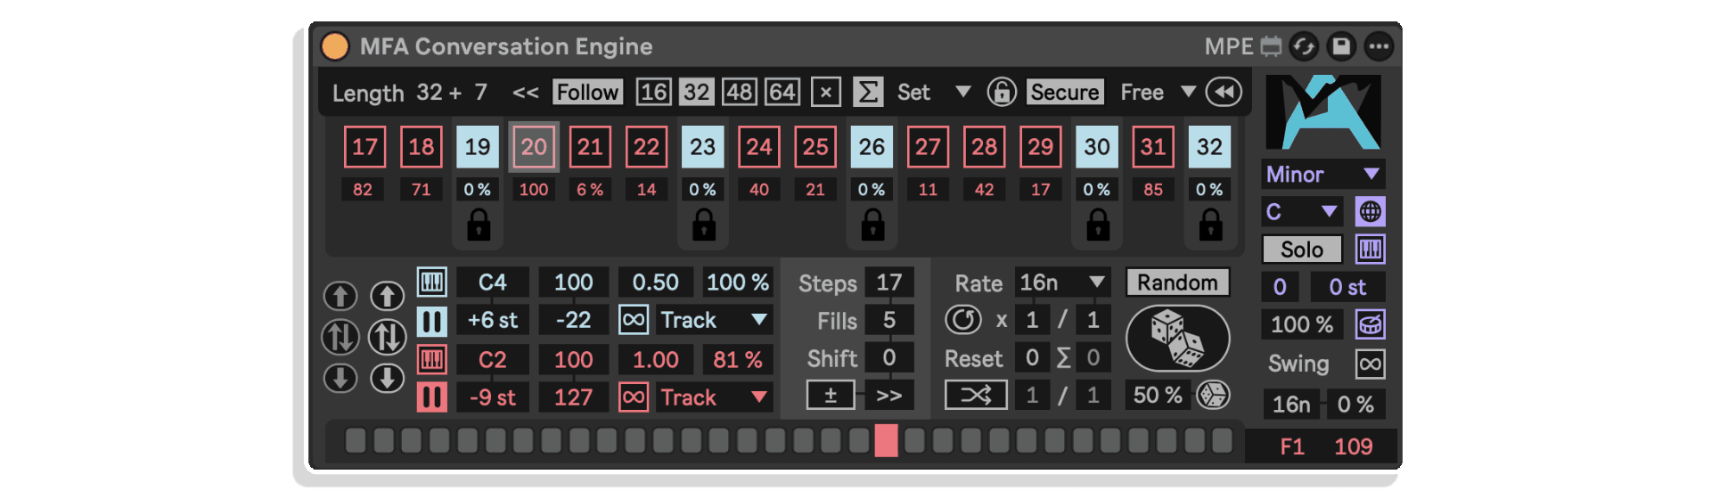Open the Rate 16n dropdown
Screen dimensions: 1711x491
click(x=1062, y=282)
